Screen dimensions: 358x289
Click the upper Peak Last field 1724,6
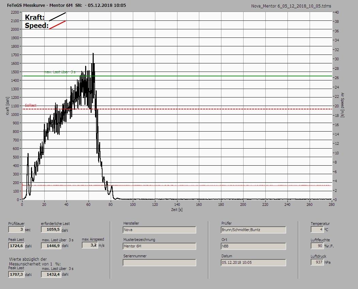(x=16, y=246)
